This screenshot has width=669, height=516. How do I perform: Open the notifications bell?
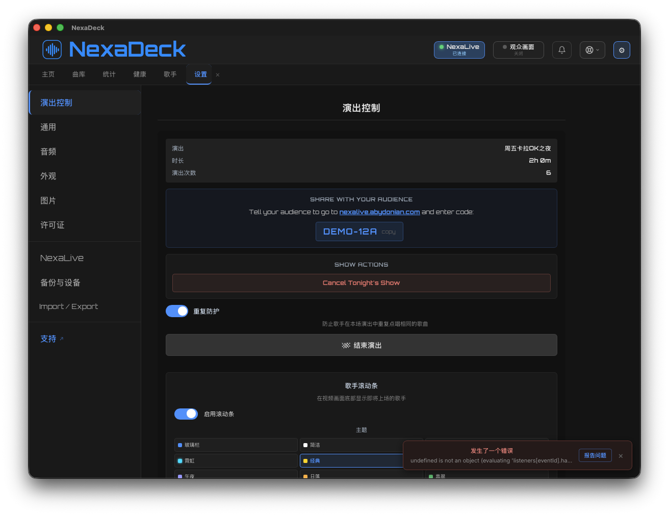[562, 50]
